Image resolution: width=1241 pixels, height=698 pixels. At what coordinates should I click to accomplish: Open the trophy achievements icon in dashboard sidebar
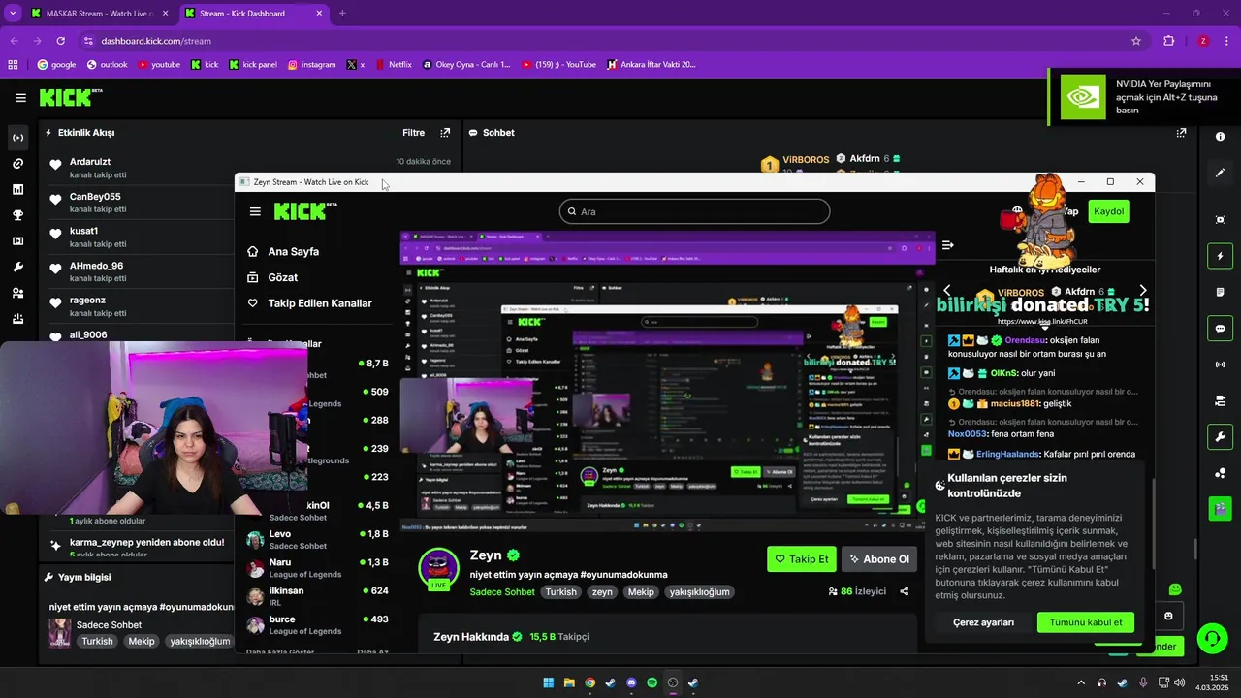pos(17,215)
